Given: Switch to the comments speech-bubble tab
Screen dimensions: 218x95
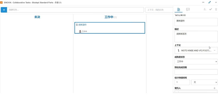Looking at the screenshot, I should [188, 9].
